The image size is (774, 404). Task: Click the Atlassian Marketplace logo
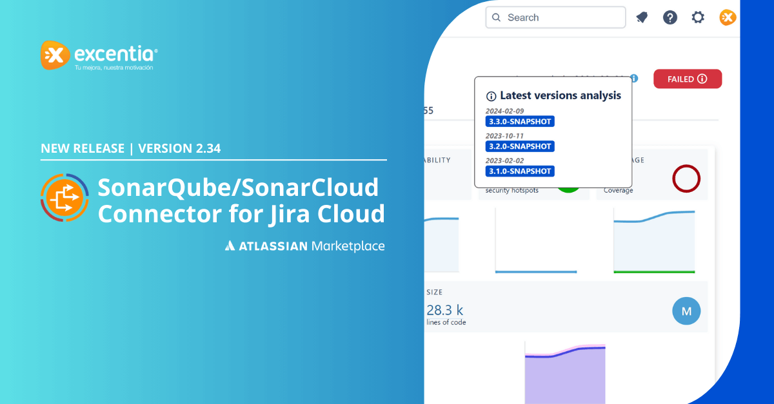point(304,245)
